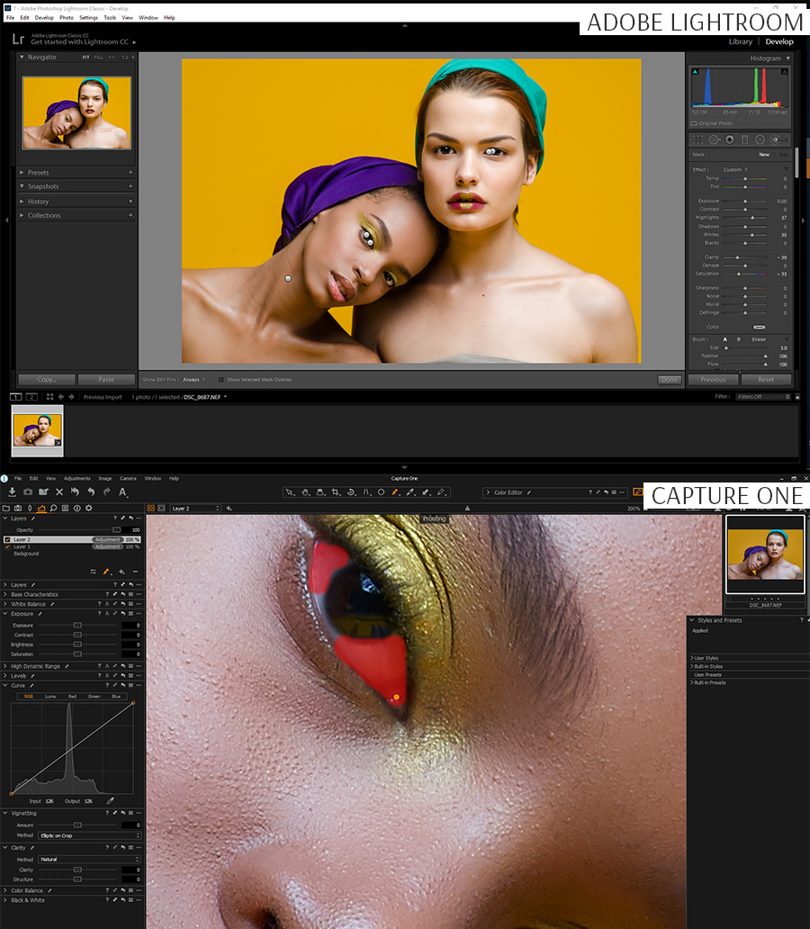Screen dimensions: 810x929
Task: Click the undo arrow in Capture One toolbar
Action: point(91,492)
